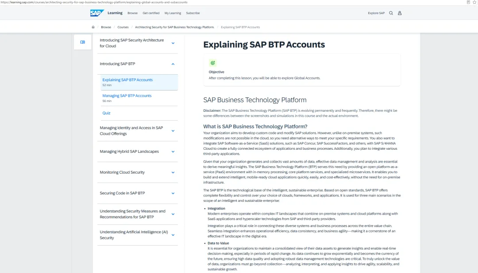Open the user profile icon

(x=400, y=13)
